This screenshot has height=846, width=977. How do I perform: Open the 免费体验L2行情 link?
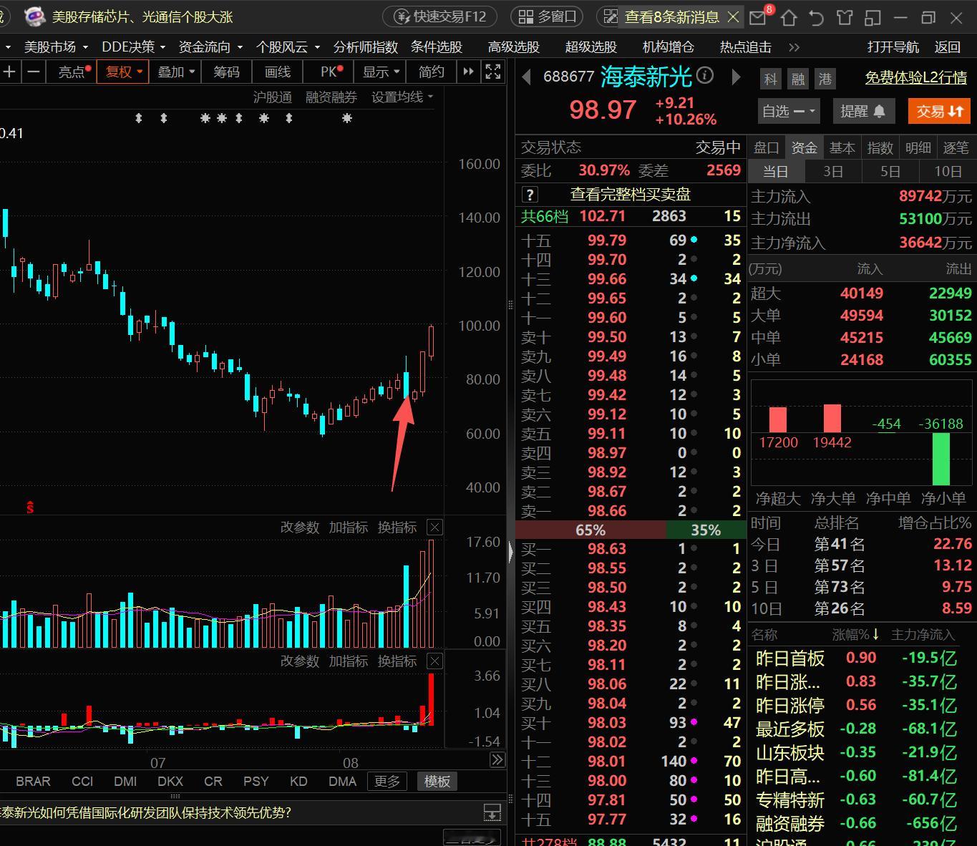pyautogui.click(x=915, y=77)
